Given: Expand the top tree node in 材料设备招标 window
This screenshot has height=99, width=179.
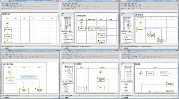Looking at the screenshot, I should pos(62,34).
